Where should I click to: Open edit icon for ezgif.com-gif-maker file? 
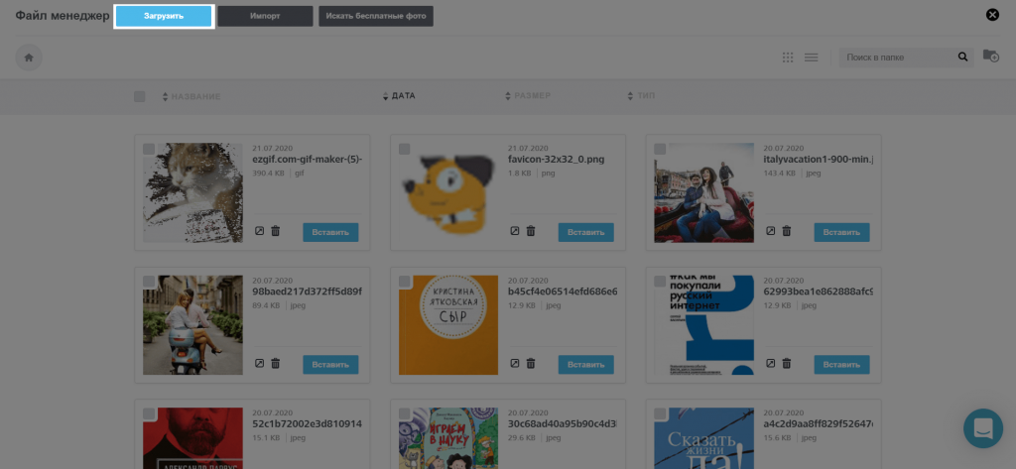[259, 231]
